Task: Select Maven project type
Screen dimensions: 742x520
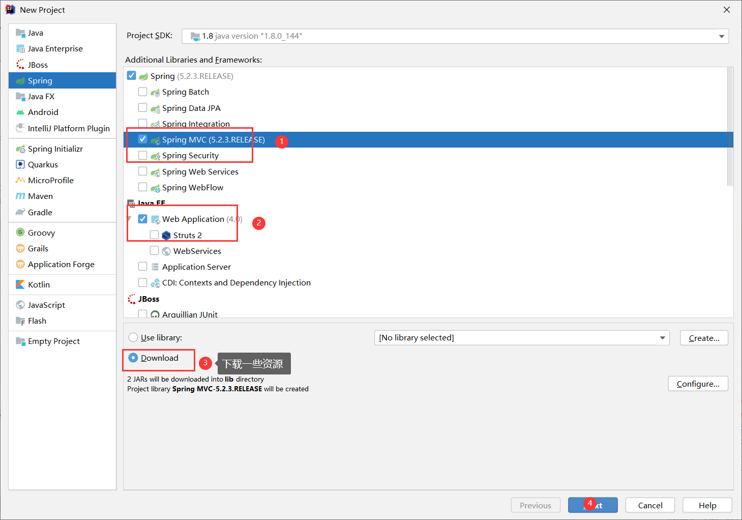Action: pos(62,196)
